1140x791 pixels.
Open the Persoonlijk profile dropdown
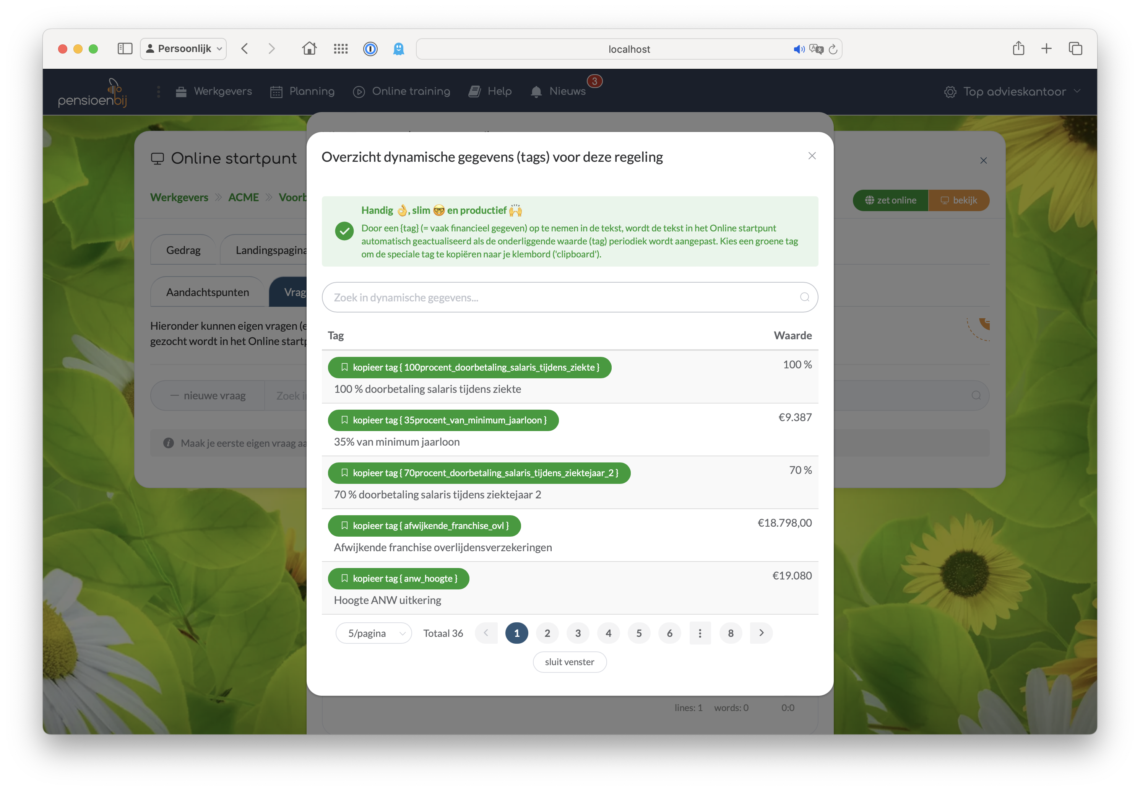[x=183, y=49]
